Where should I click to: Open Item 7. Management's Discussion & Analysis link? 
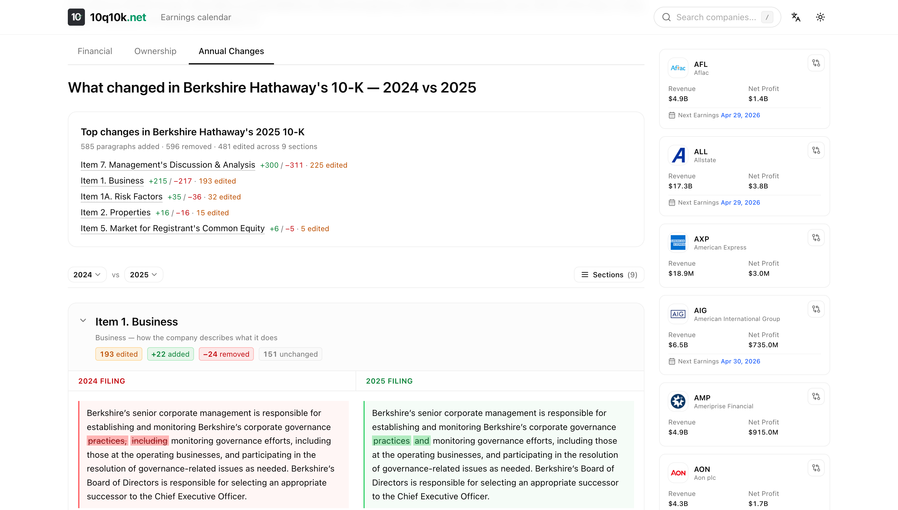pyautogui.click(x=167, y=165)
